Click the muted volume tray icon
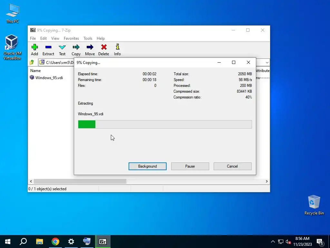The height and width of the screenshot is (248, 330). [x=288, y=242]
